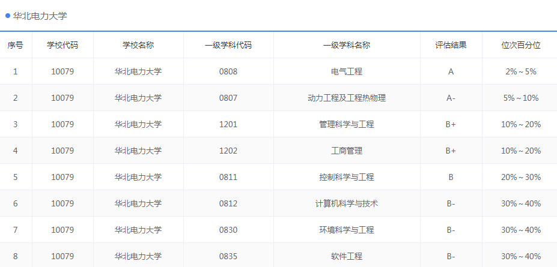This screenshot has width=557, height=267.
Task: Click 华北电力大学 name in 环境科学与工程 row
Action: click(x=138, y=230)
